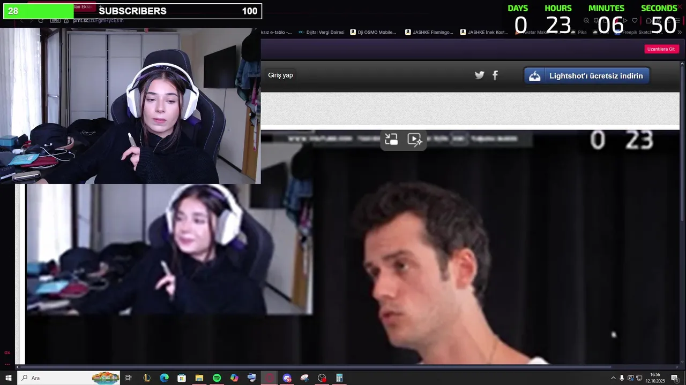This screenshot has height=385, width=686.
Task: Download Lightshot via 'Lightshot'ı ücretsiz indirin'
Action: (587, 76)
